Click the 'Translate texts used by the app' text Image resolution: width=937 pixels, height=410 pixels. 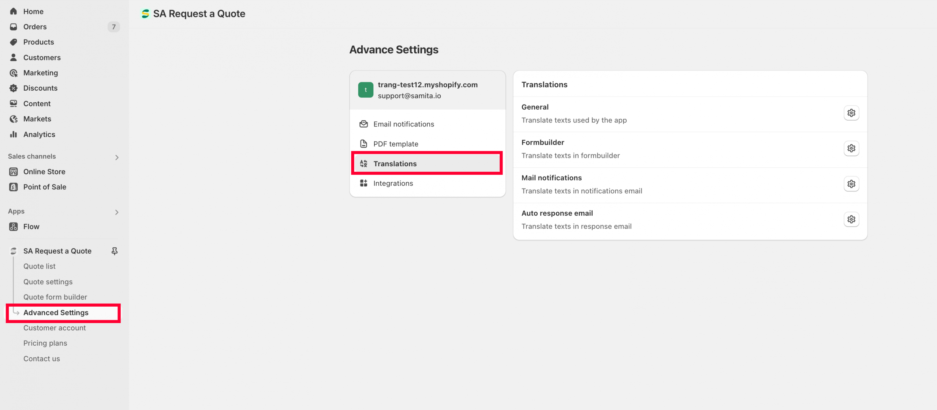point(574,120)
